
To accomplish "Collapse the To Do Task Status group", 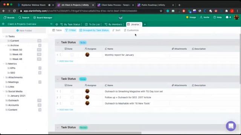I will coord(58,42).
